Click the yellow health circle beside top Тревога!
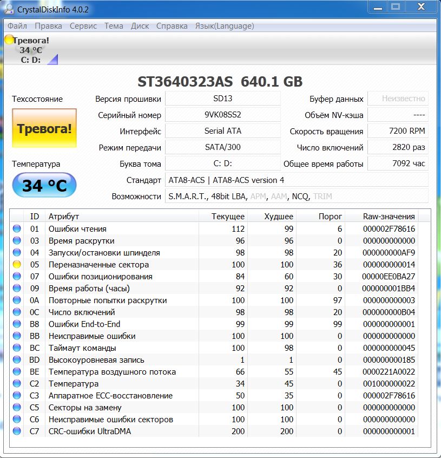 click(x=9, y=40)
